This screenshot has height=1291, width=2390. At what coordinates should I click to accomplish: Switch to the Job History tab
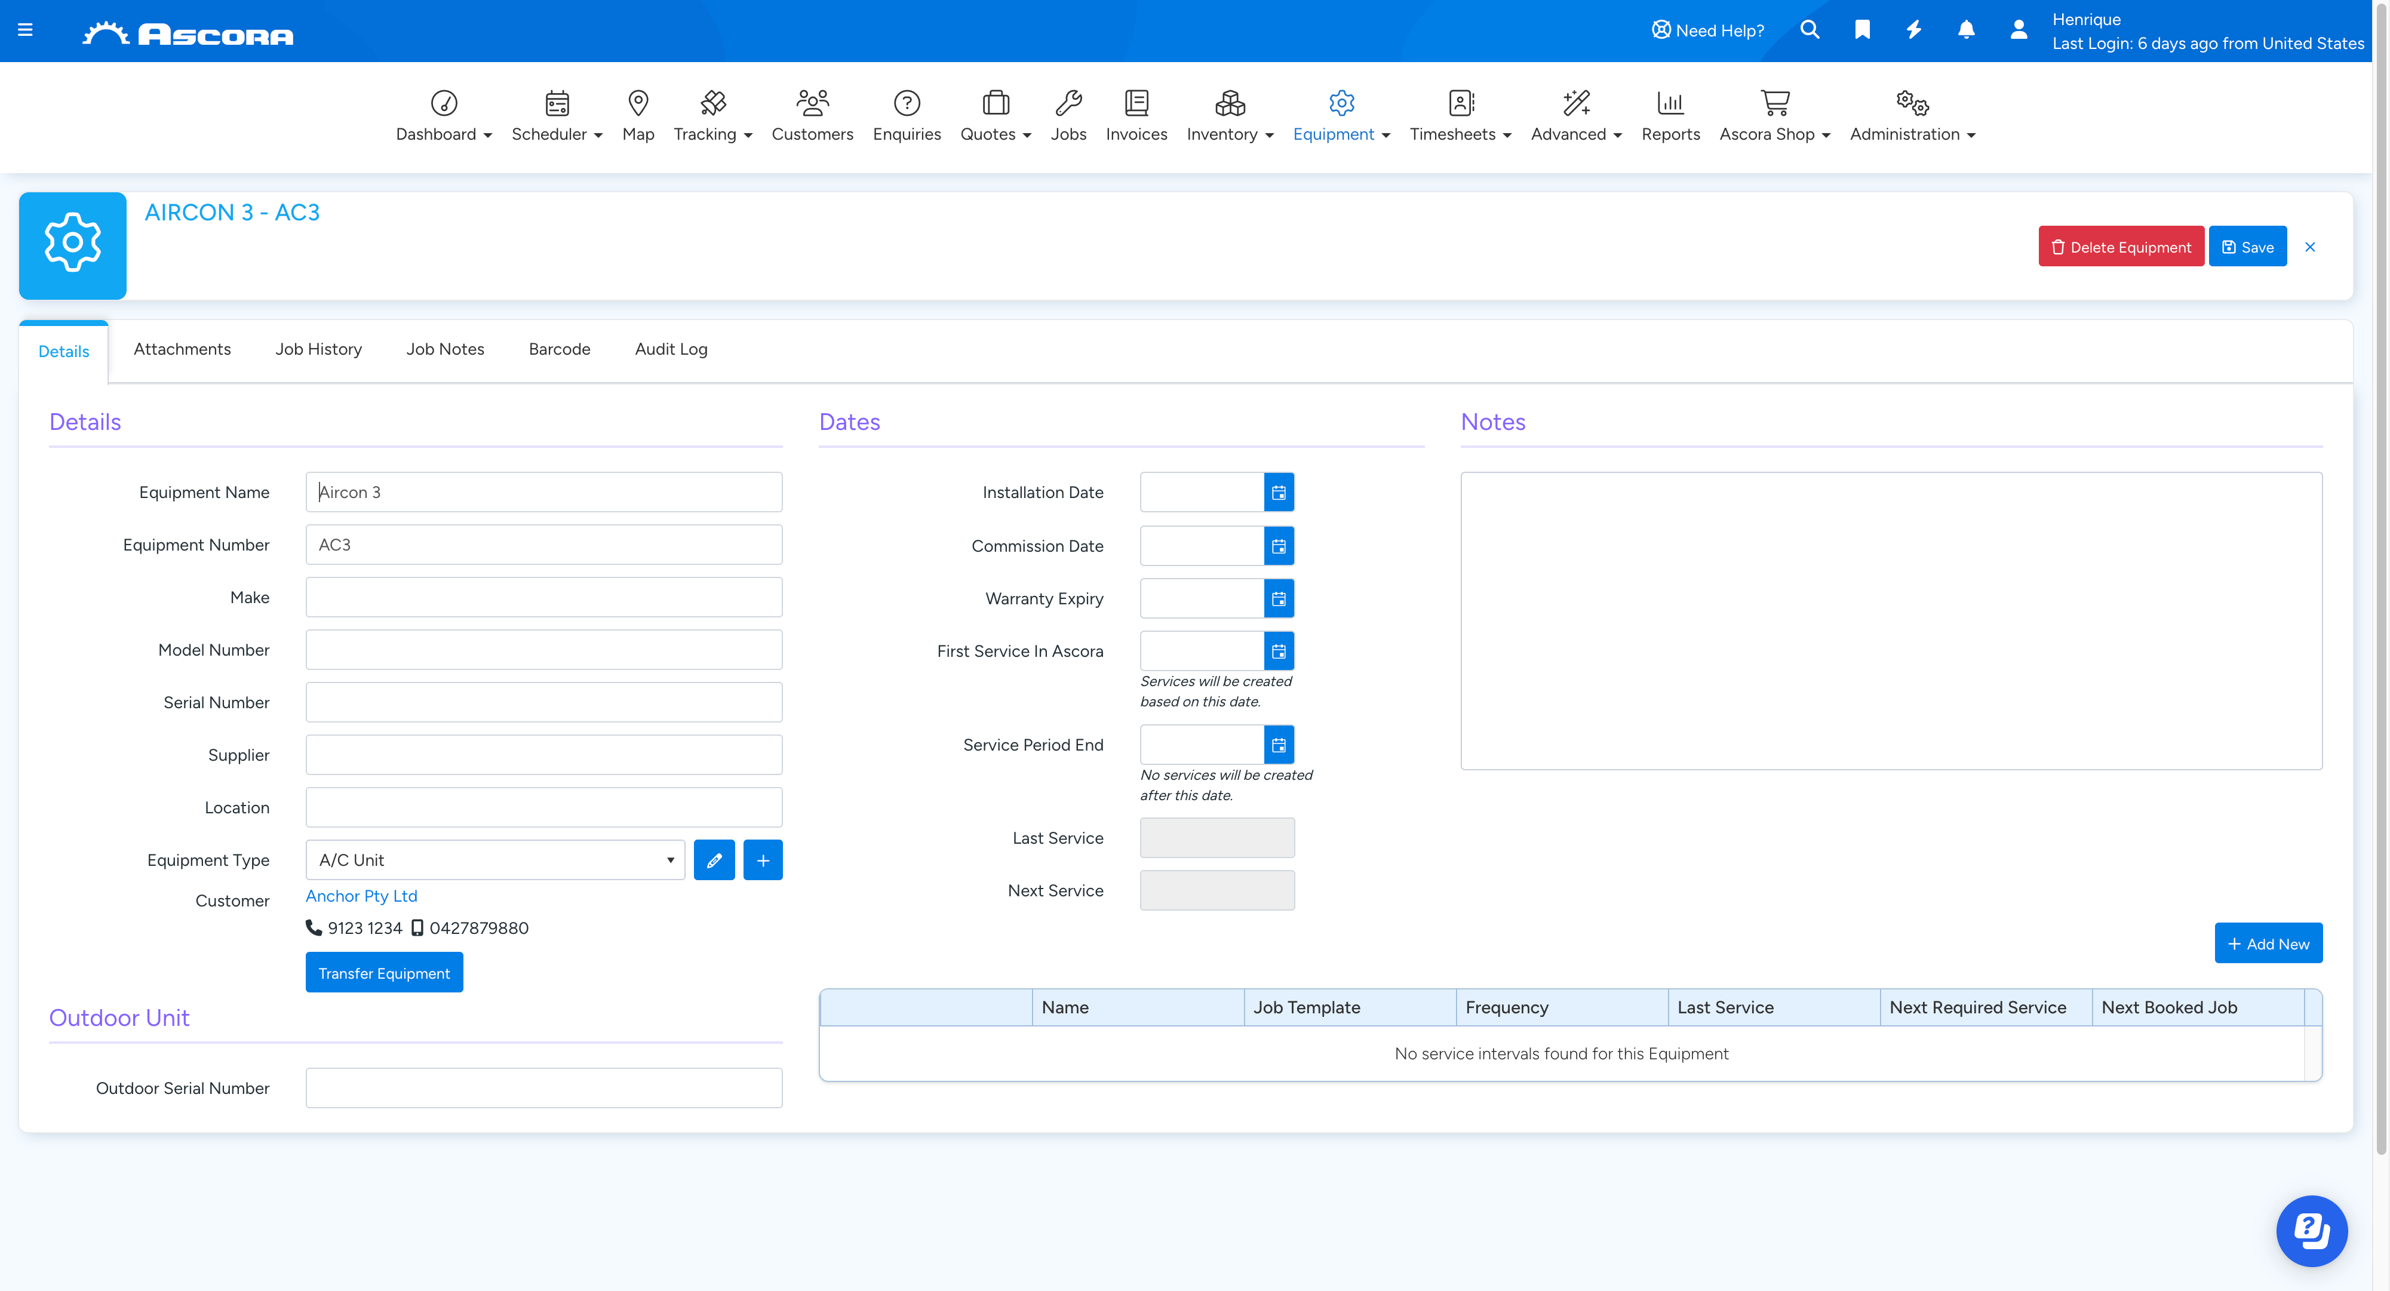(x=318, y=350)
